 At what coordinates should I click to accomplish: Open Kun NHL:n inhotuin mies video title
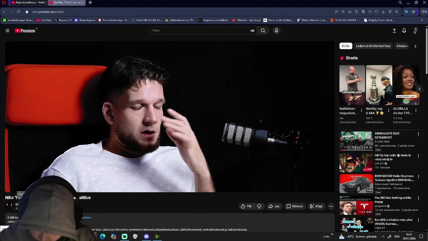[x=394, y=222]
